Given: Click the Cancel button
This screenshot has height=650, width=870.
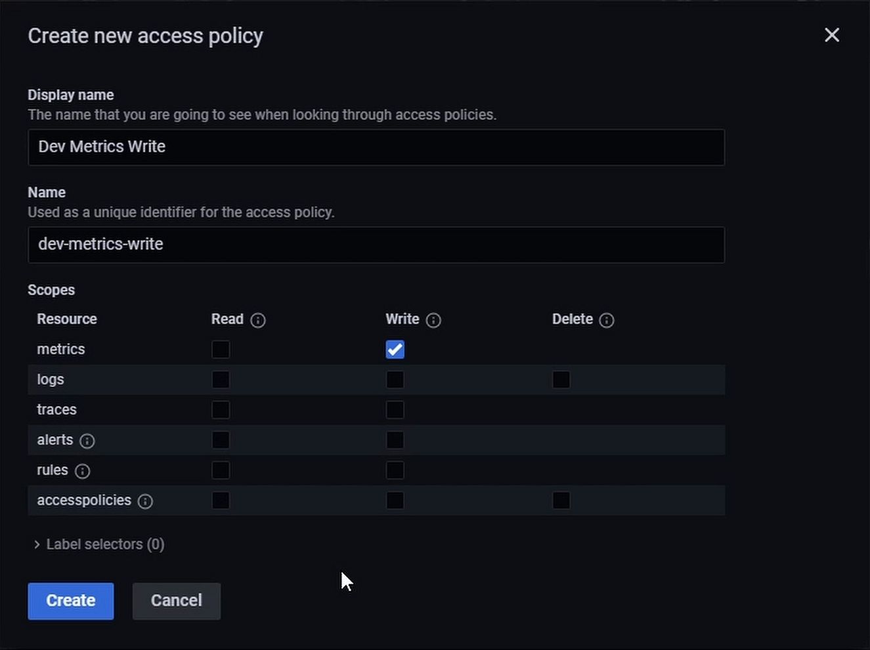Looking at the screenshot, I should coord(176,601).
